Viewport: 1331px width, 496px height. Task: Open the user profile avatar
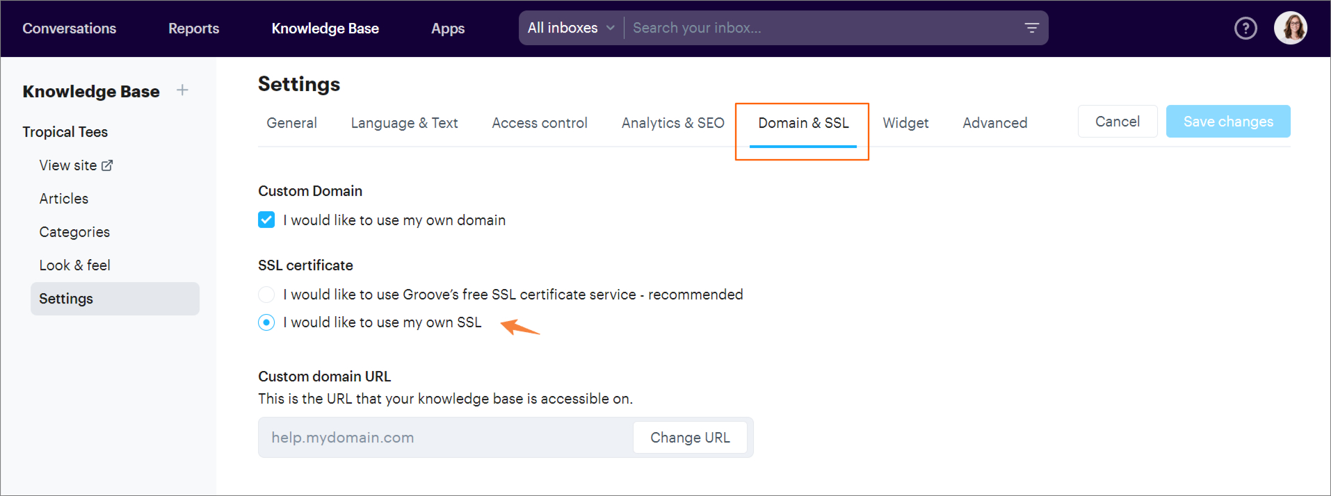pyautogui.click(x=1290, y=28)
